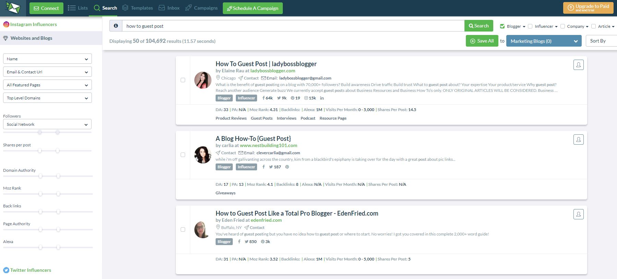Viewport: 617px width, 279px height.
Task: Expand the Influencer filter caret
Action: 556,27
